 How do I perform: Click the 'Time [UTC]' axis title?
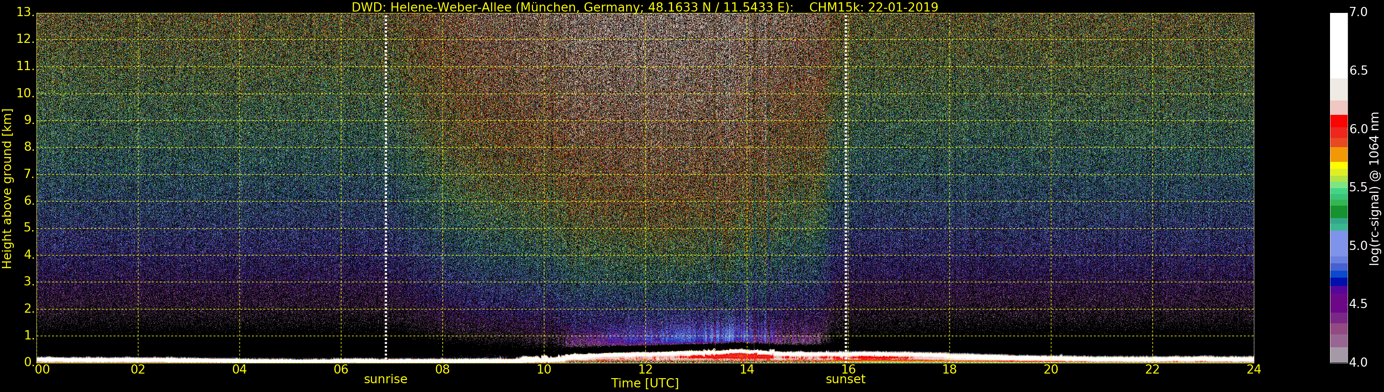pyautogui.click(x=645, y=383)
